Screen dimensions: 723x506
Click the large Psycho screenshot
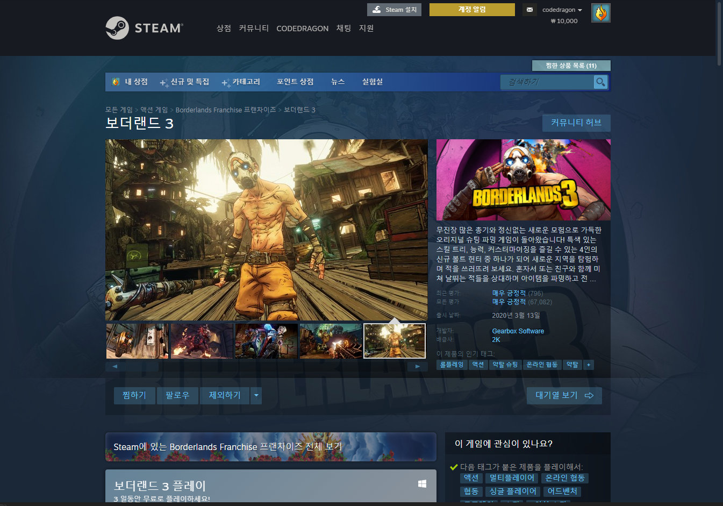pyautogui.click(x=267, y=230)
